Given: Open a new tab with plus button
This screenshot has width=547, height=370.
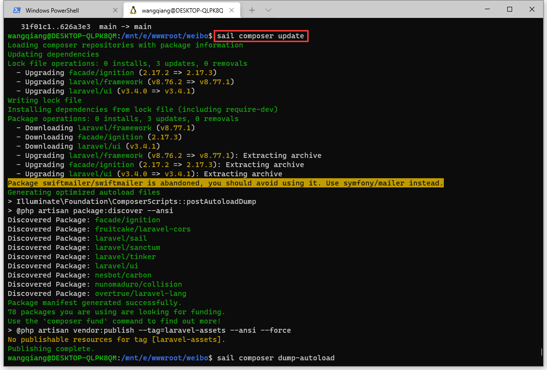Looking at the screenshot, I should tap(252, 10).
